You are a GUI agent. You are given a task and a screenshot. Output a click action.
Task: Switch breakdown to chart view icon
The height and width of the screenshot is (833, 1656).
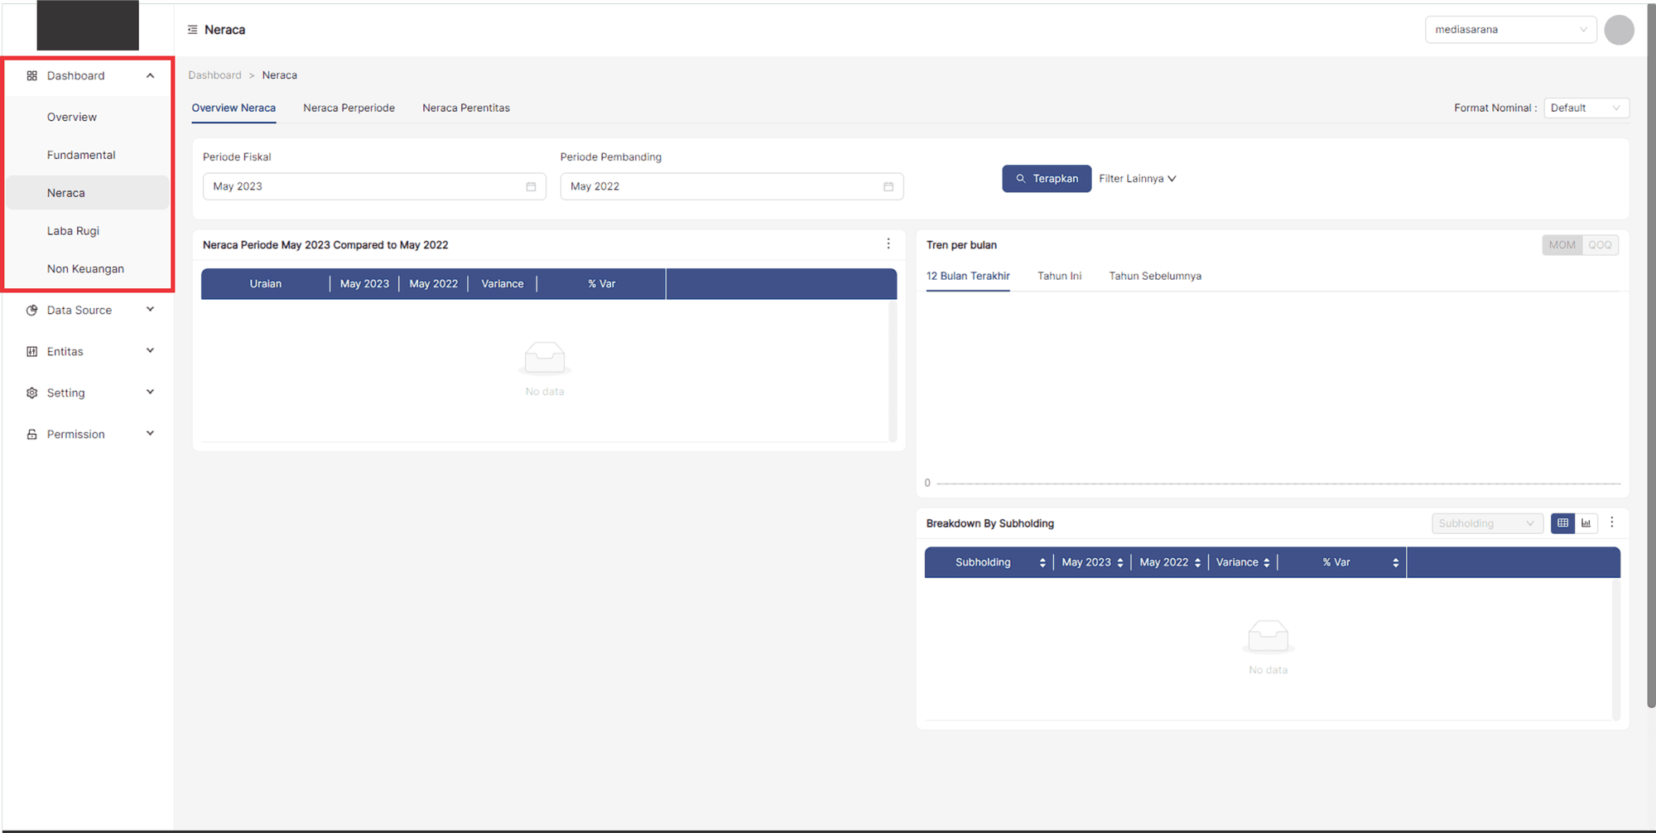point(1586,523)
